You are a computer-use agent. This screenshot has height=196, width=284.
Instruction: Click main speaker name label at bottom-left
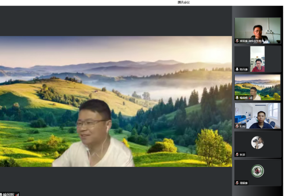[8, 195]
